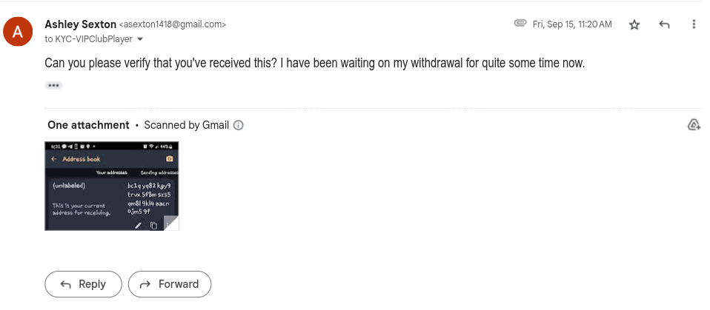This screenshot has height=310, width=710.
Task: Click the reply arrow icon beside the star
Action: 664,24
